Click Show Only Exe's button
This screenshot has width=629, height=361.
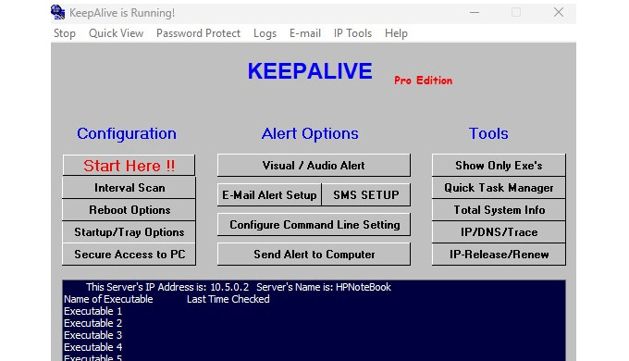click(x=499, y=165)
